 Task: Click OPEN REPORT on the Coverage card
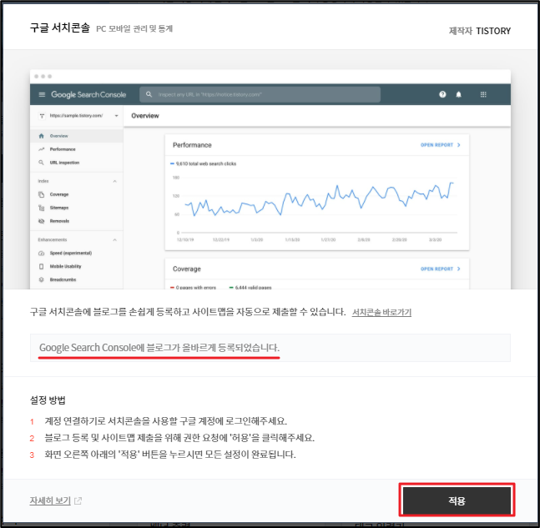pos(440,269)
